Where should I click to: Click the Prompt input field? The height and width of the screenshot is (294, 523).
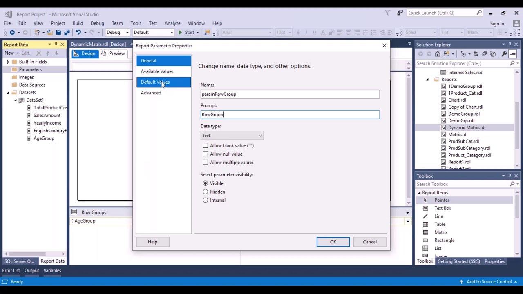pyautogui.click(x=290, y=115)
